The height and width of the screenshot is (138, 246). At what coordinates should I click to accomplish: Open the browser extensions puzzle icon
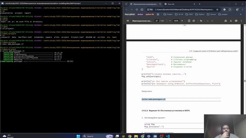230,10
